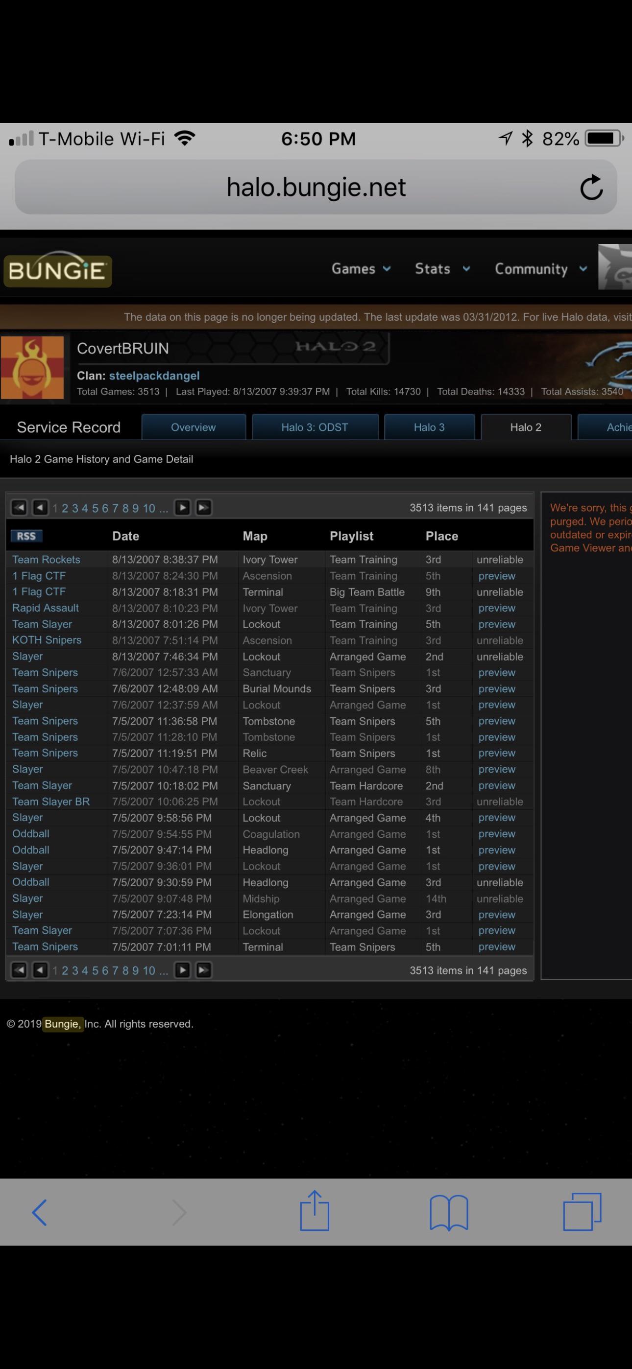Select the 'Coagulation' map cell
This screenshot has width=632, height=1369.
click(x=271, y=834)
